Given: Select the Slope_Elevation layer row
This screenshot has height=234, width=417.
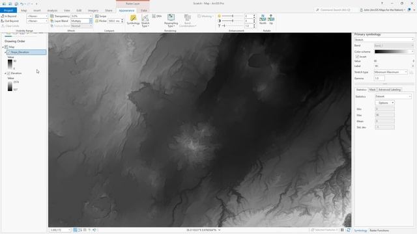Looking at the screenshot, I should (x=26, y=52).
